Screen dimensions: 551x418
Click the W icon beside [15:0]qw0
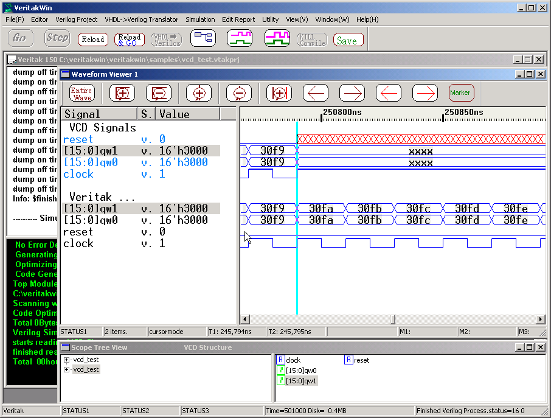click(280, 370)
